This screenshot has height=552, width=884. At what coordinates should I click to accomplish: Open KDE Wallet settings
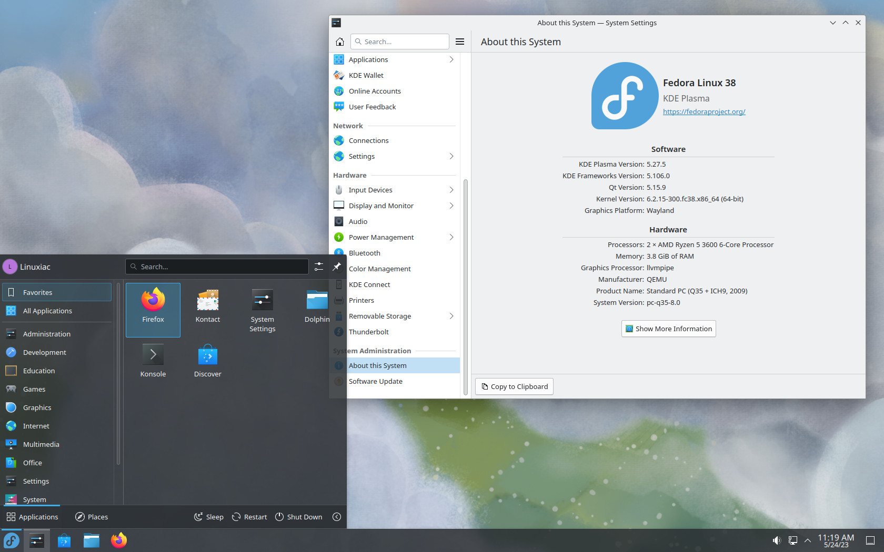(x=394, y=75)
